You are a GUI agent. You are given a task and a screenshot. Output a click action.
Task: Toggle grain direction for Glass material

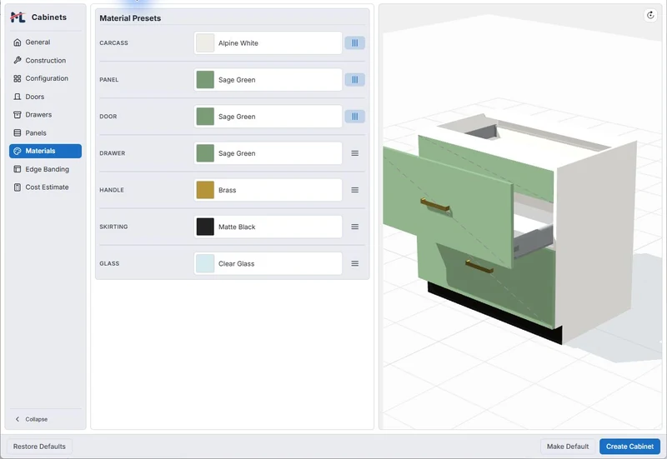coord(355,263)
